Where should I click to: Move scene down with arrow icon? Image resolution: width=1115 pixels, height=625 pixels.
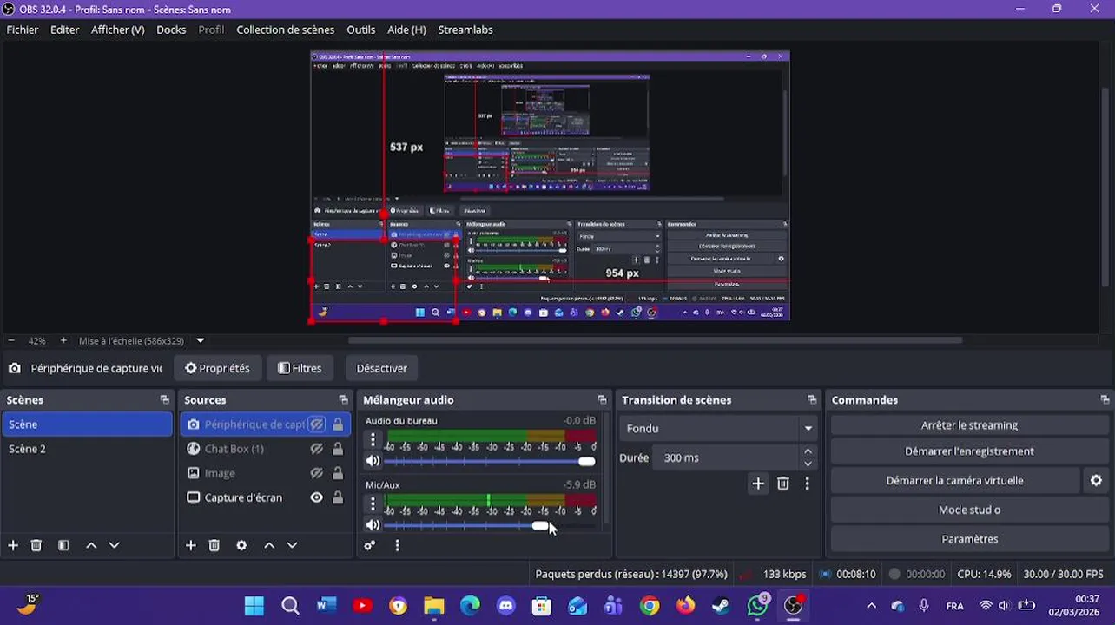pos(114,545)
